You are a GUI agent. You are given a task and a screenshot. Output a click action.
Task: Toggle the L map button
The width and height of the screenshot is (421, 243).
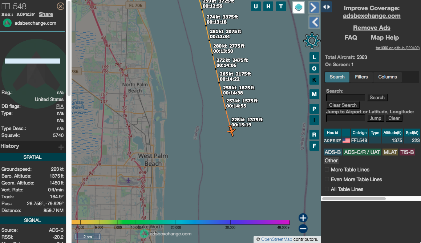click(x=314, y=57)
